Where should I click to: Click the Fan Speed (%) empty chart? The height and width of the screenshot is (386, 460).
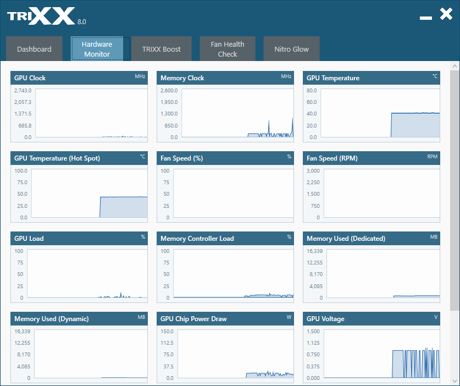pyautogui.click(x=234, y=194)
